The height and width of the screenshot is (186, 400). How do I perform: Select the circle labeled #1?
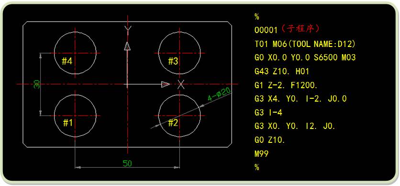75,116
